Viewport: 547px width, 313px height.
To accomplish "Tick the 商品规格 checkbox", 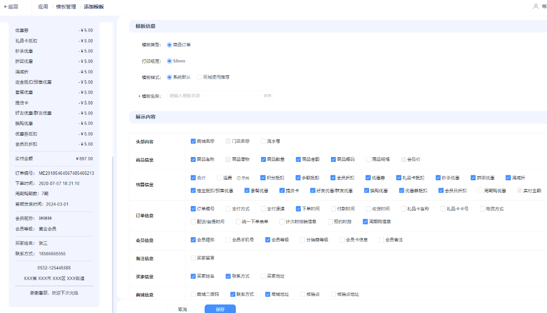I will (x=368, y=159).
